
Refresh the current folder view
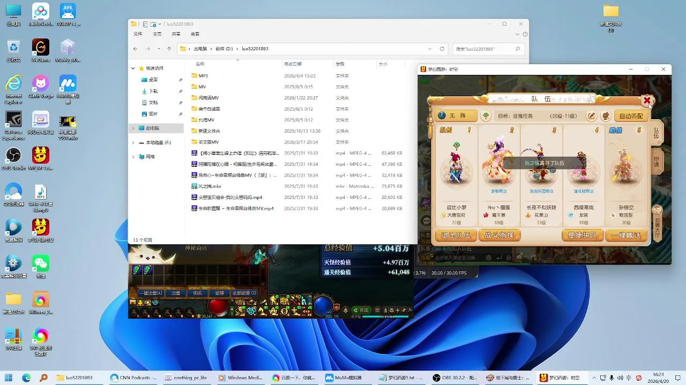point(442,49)
